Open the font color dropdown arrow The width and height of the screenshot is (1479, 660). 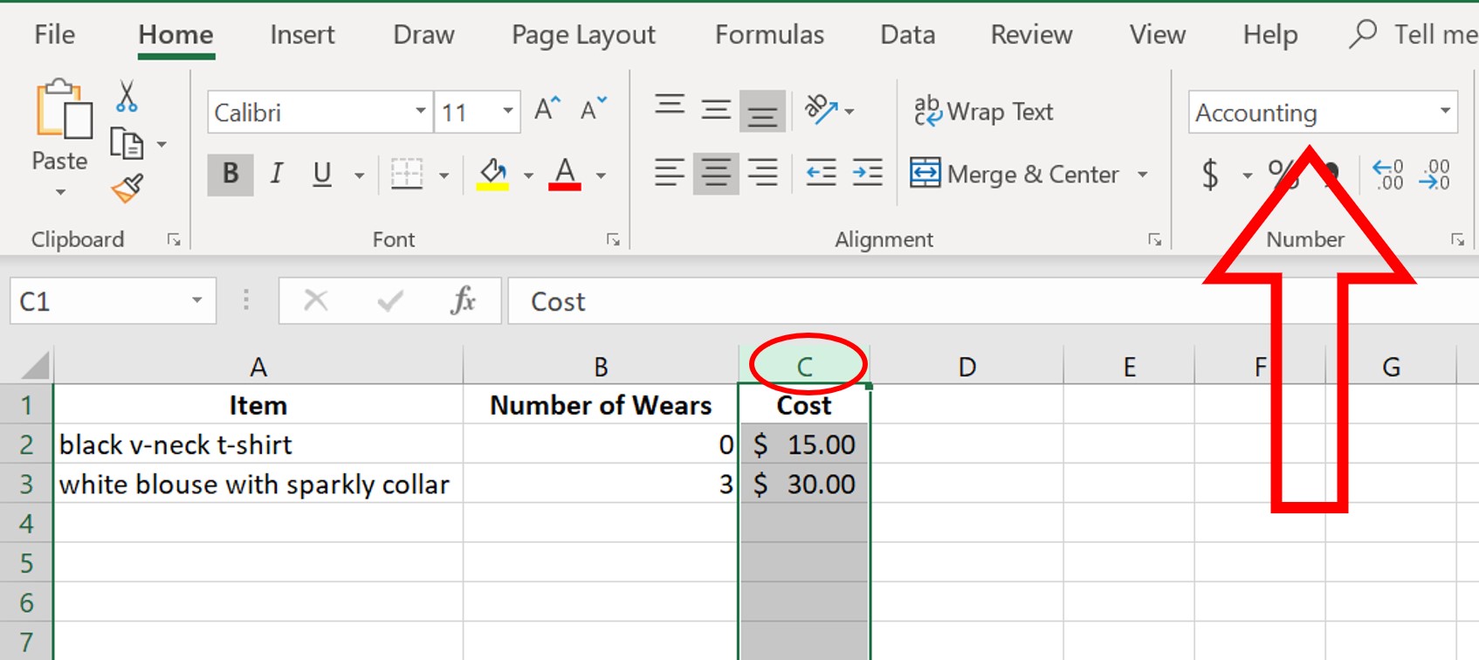coord(601,175)
